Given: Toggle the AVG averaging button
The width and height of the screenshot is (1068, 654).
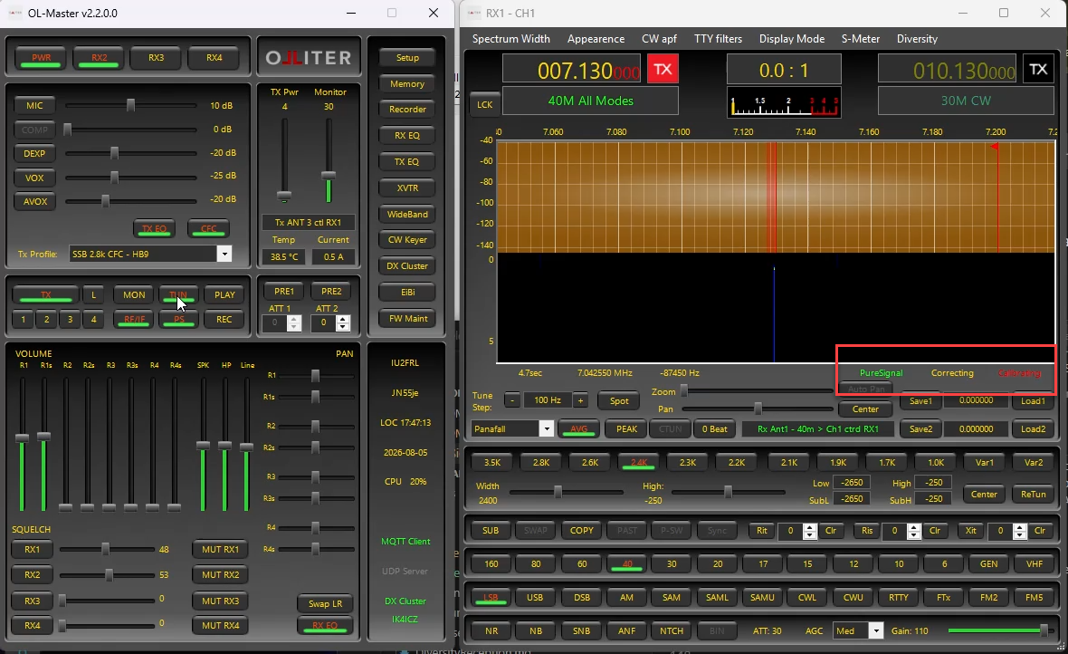Looking at the screenshot, I should pos(579,429).
